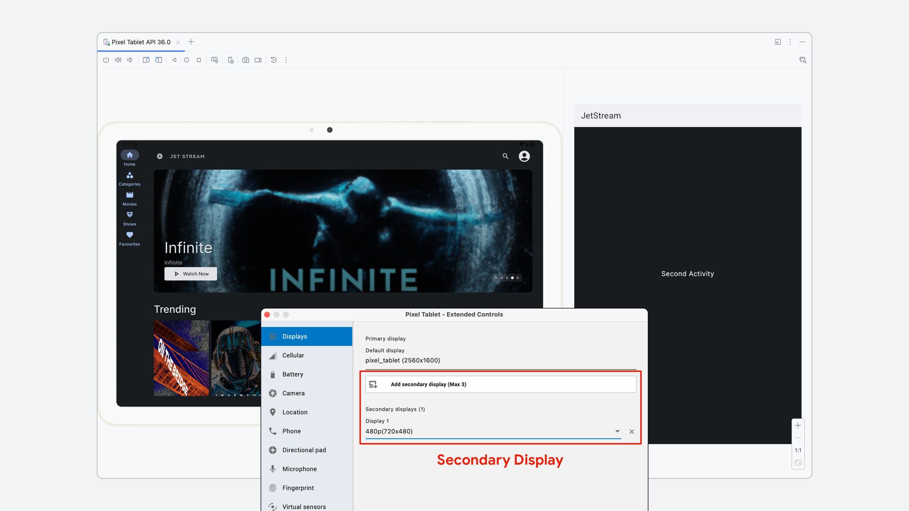Image resolution: width=909 pixels, height=511 pixels.
Task: Rotate the device right using toolbar icon
Action: coord(159,60)
